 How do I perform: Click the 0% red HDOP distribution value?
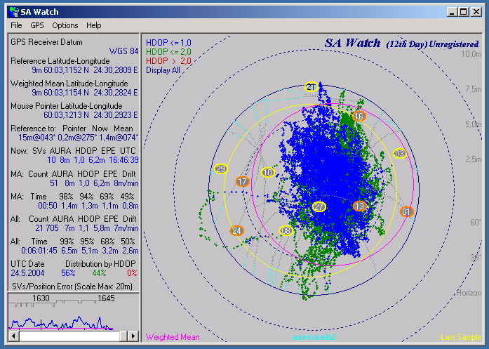tap(132, 273)
